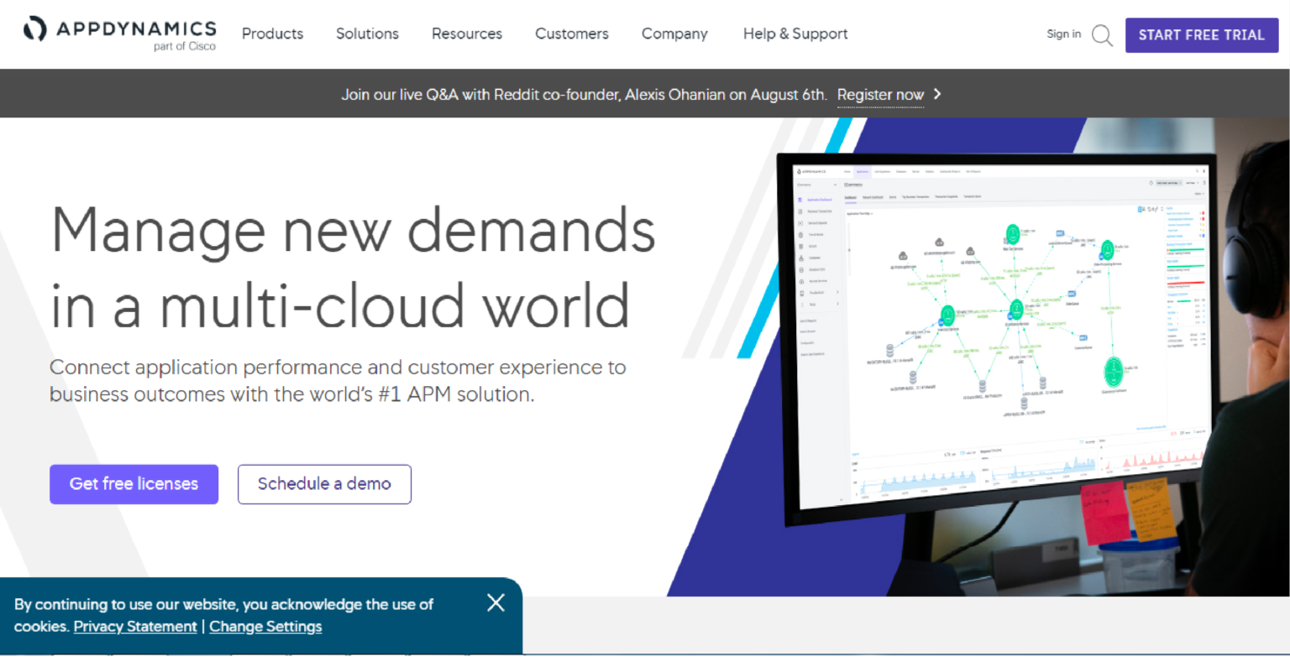This screenshot has width=1290, height=657.
Task: Open the Privacy Statement link
Action: click(135, 627)
